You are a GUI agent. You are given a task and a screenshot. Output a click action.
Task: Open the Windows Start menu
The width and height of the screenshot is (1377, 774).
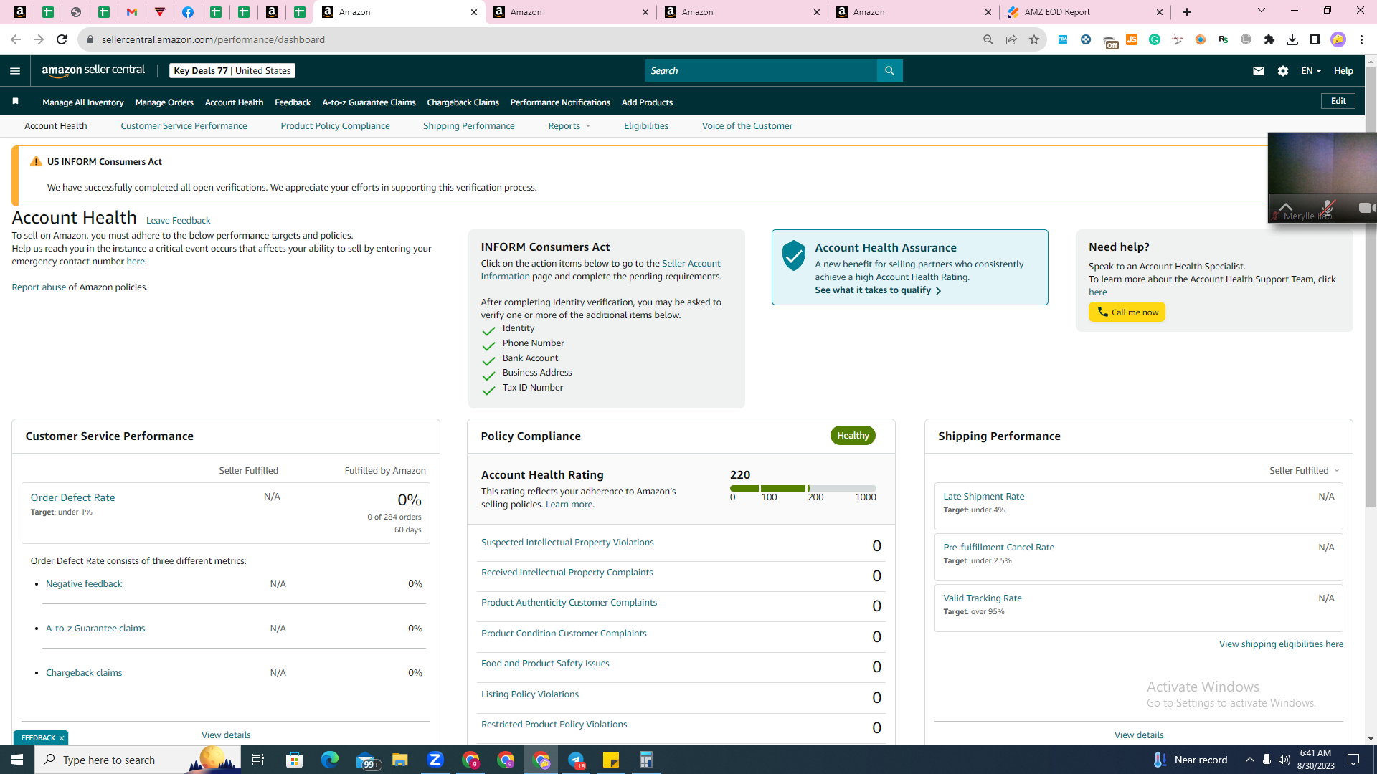(x=17, y=760)
